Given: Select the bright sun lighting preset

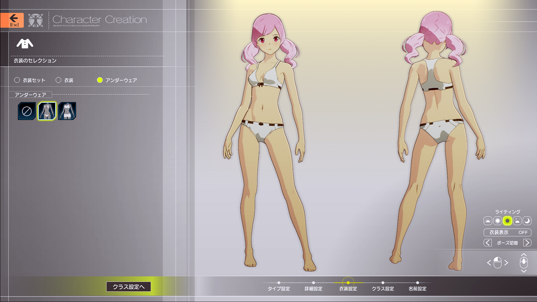Looking at the screenshot, I should (507, 221).
